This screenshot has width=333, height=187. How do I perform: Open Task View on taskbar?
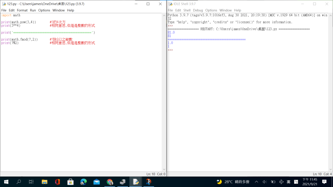(31, 182)
